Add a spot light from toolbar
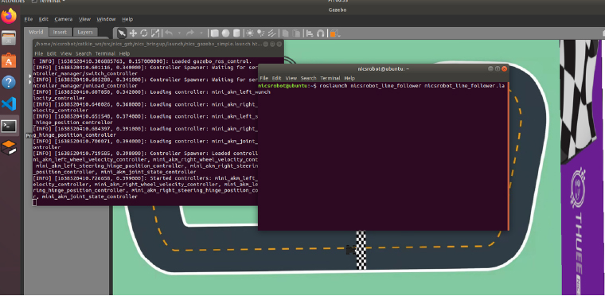605x296 pixels. [261, 33]
